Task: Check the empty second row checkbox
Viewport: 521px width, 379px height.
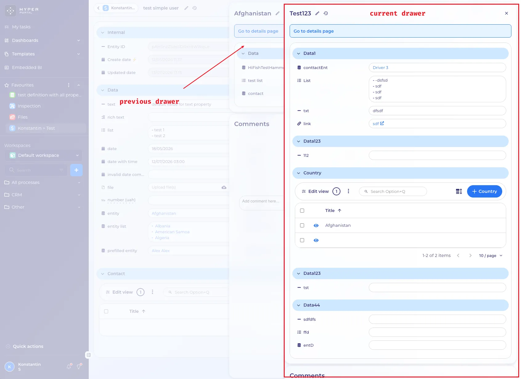Action: coord(302,240)
